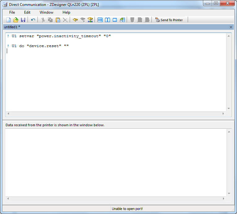Click the New document icon

[9, 20]
